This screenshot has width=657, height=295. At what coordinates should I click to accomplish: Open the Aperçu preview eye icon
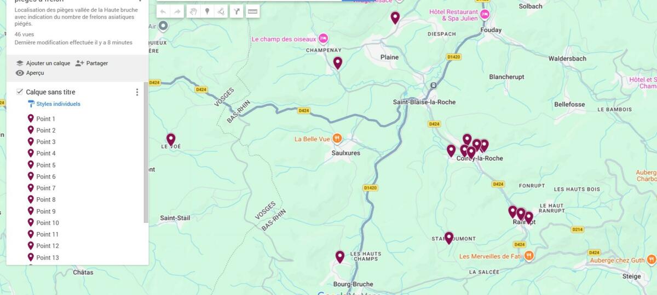[x=20, y=73]
